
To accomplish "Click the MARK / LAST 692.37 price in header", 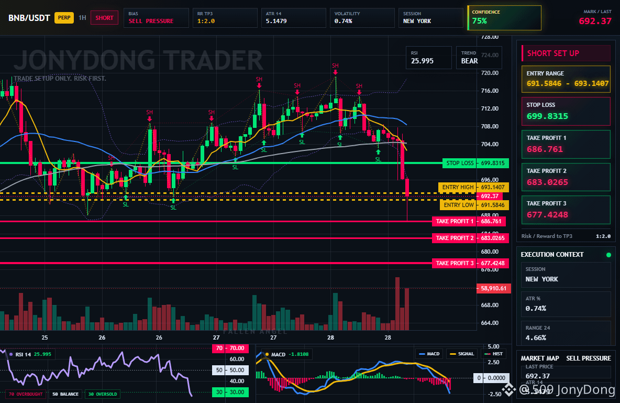I will click(595, 21).
